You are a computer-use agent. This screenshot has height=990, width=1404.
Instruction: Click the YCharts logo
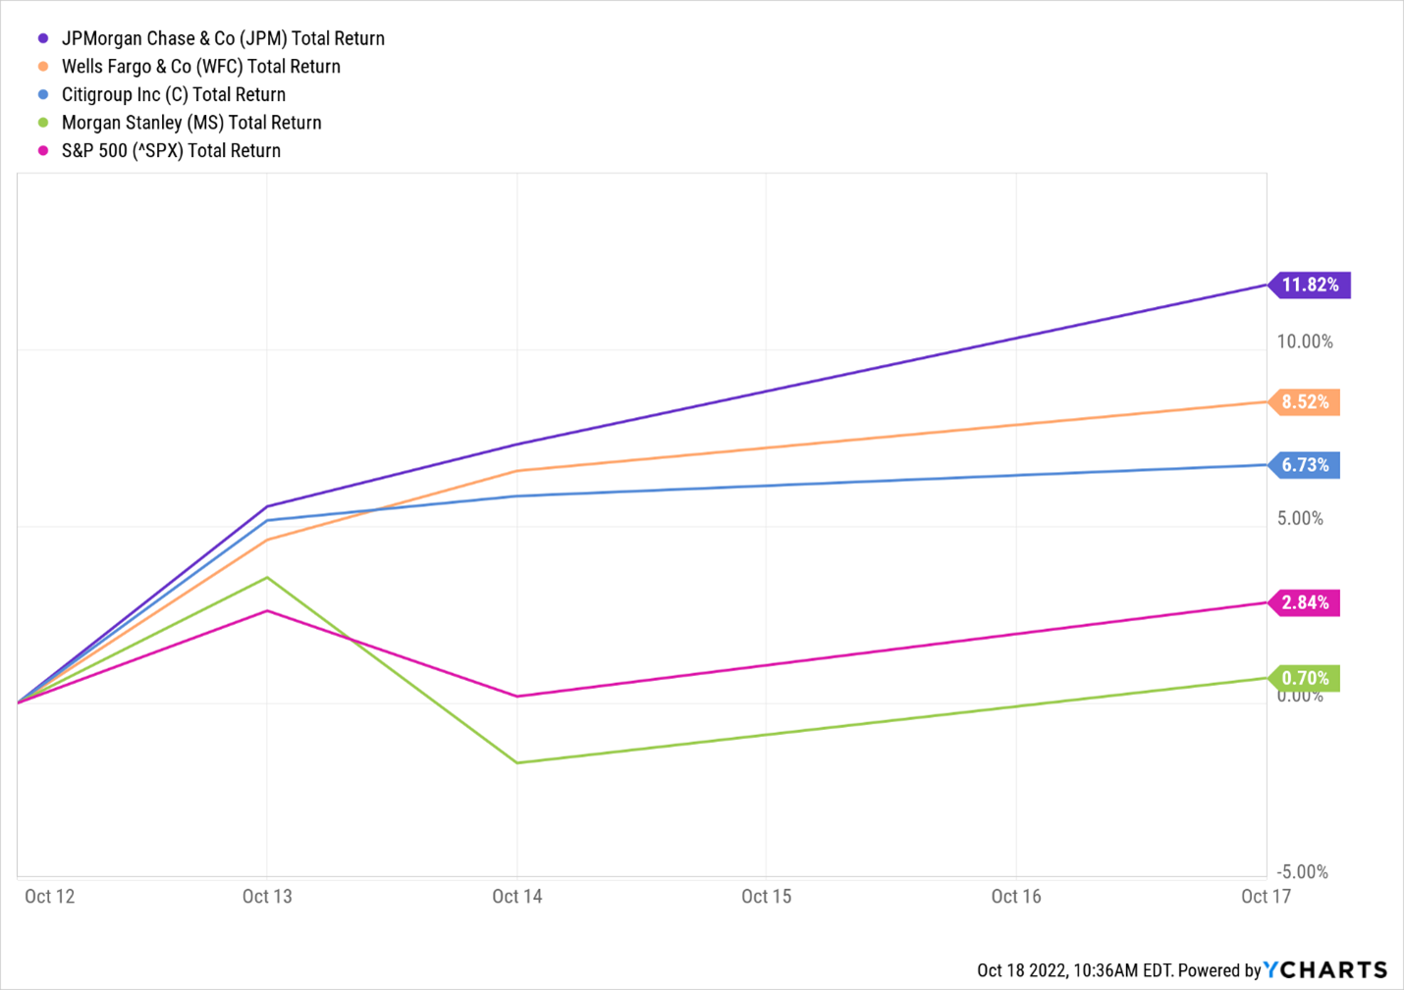point(1325,969)
